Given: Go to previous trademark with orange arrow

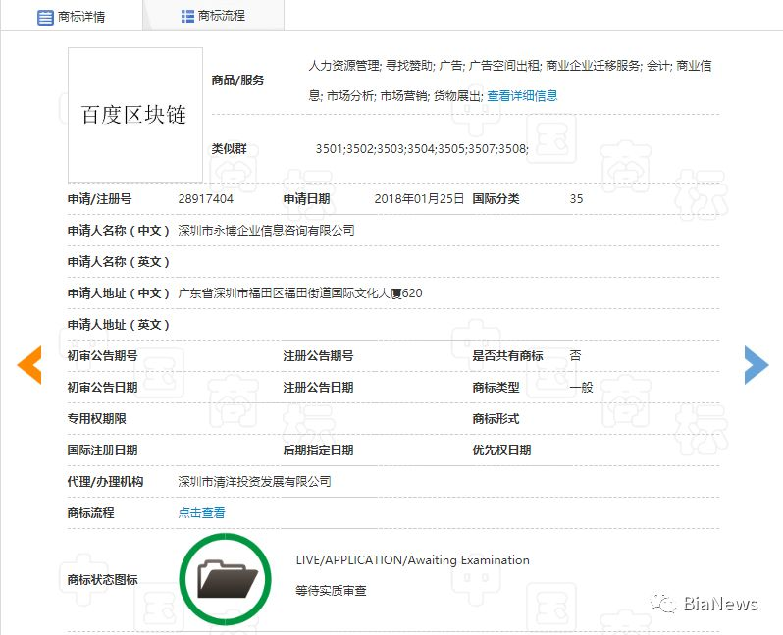Looking at the screenshot, I should pos(29,365).
